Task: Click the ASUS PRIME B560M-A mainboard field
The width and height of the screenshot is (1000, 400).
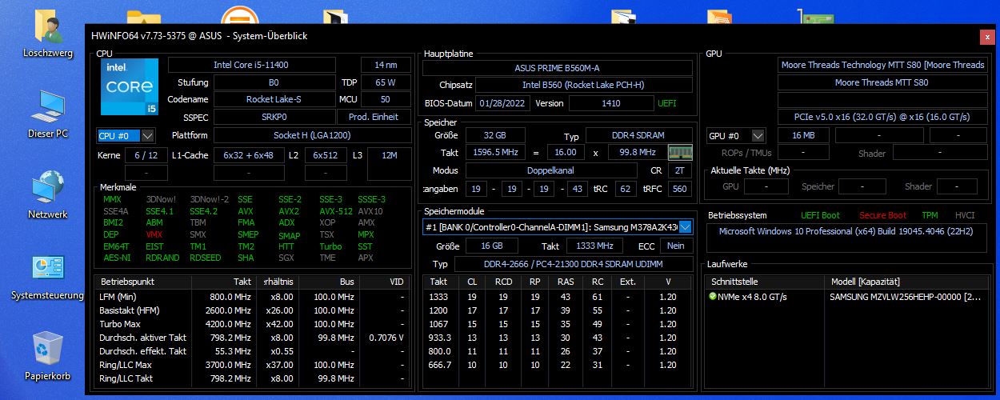Action: 558,68
